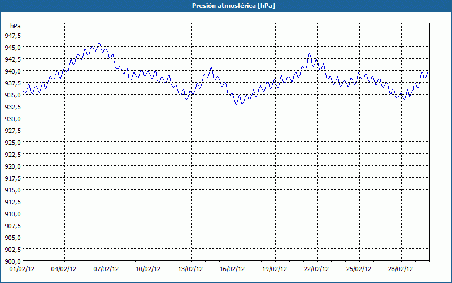The image size is (452, 283).
Task: Click the pressure curve peak before 22/02/12
Action: click(x=309, y=54)
